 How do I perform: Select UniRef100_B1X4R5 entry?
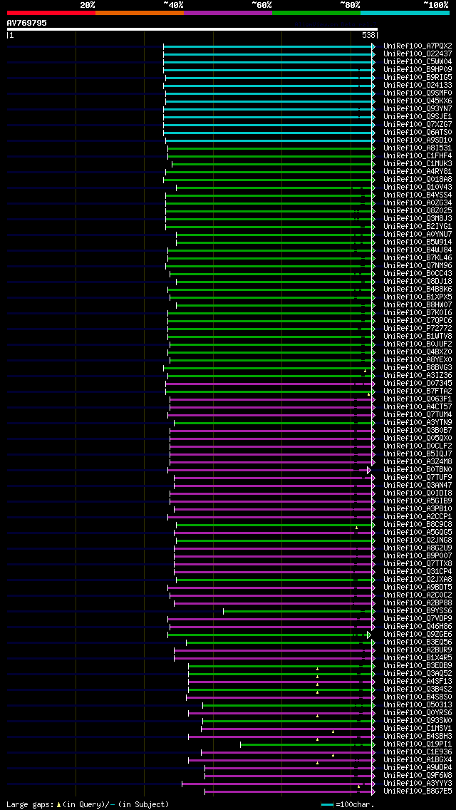click(418, 658)
